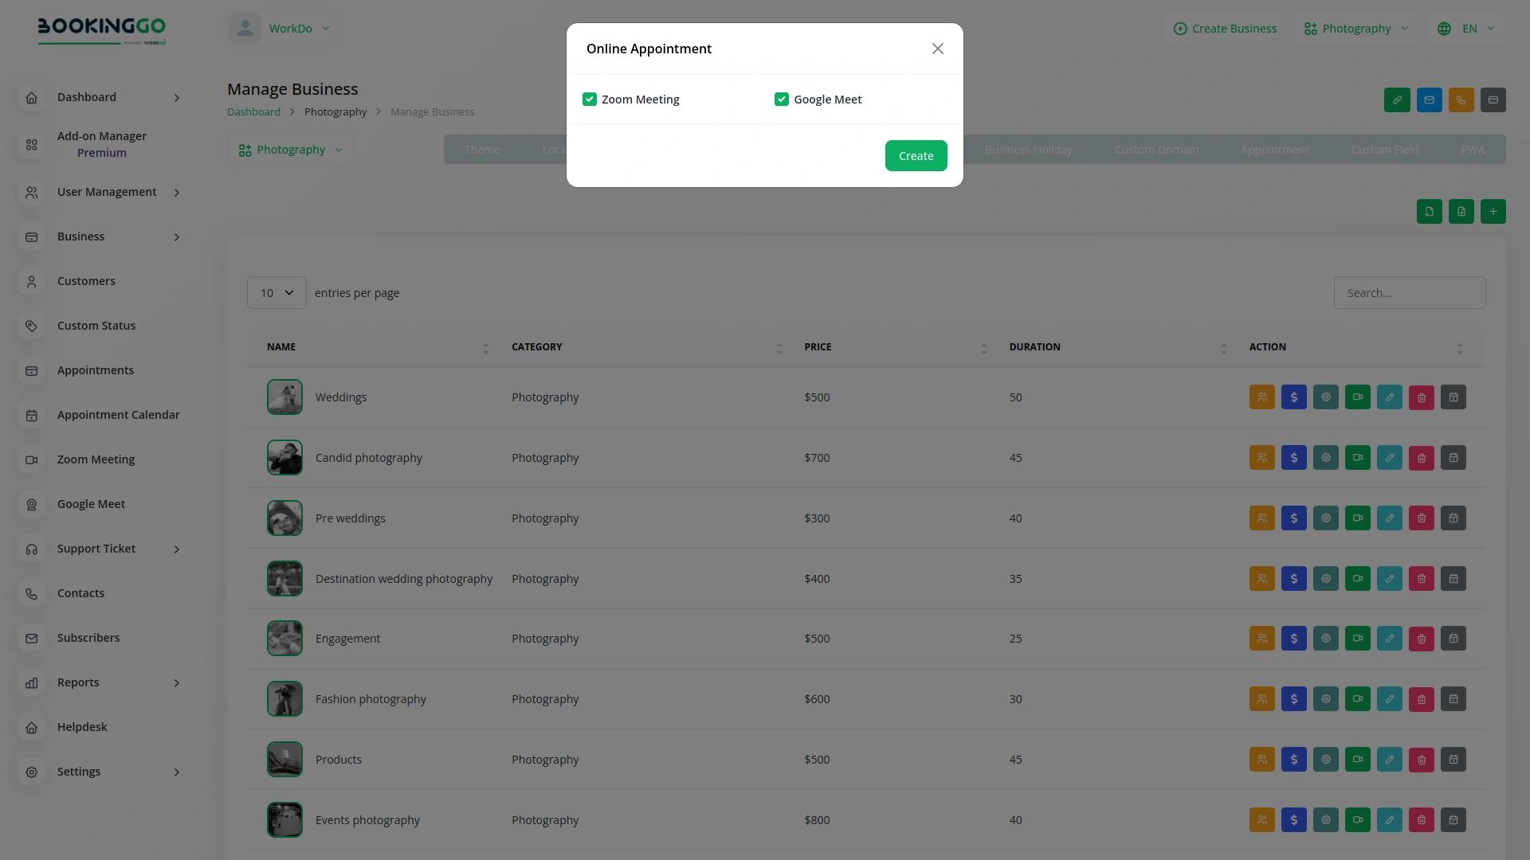Screen dimensions: 1530x860
Task: Open Appointment Calendar from the sidebar
Action: click(x=118, y=415)
